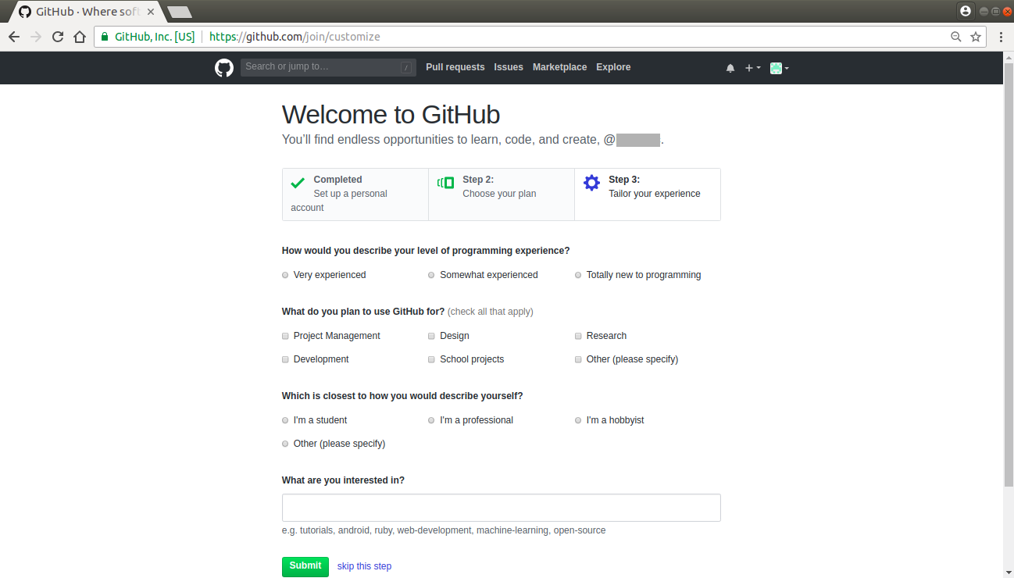The height and width of the screenshot is (578, 1014).
Task: Open the zoom magnifier in address bar
Action: click(956, 37)
